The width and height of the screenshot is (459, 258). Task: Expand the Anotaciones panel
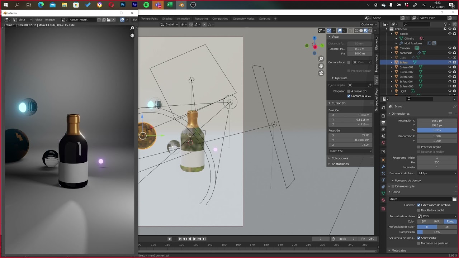point(340,164)
